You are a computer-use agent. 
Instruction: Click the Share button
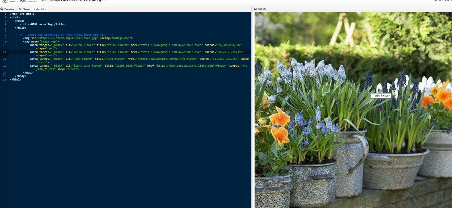pyautogui.click(x=26, y=9)
